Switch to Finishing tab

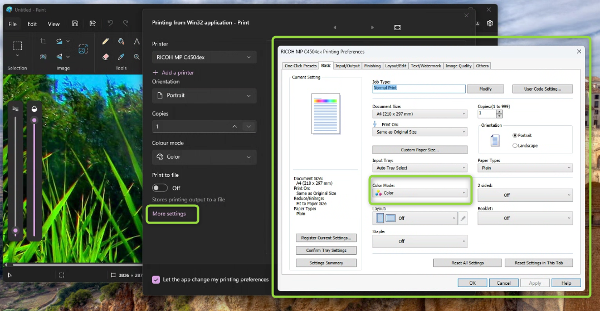click(372, 66)
